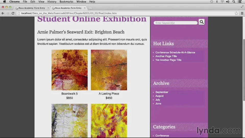Open the Notification Center list icon
The height and width of the screenshot is (138, 245).
point(240,2)
